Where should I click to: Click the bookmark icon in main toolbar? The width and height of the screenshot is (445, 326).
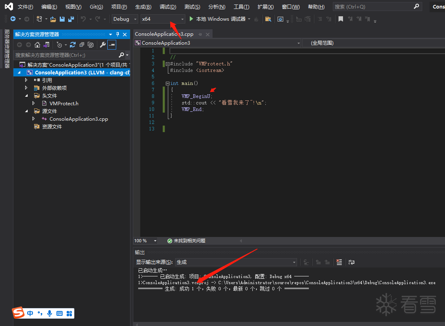tap(341, 19)
